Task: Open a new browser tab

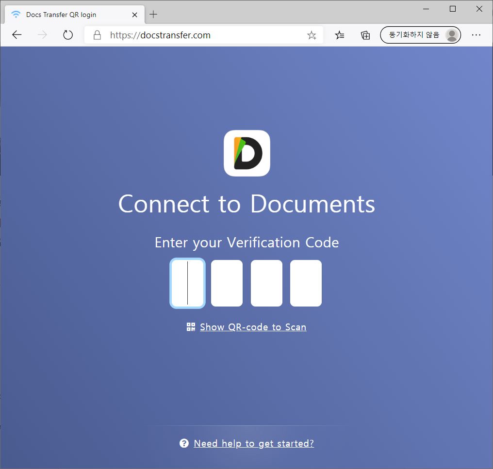Action: pyautogui.click(x=153, y=14)
